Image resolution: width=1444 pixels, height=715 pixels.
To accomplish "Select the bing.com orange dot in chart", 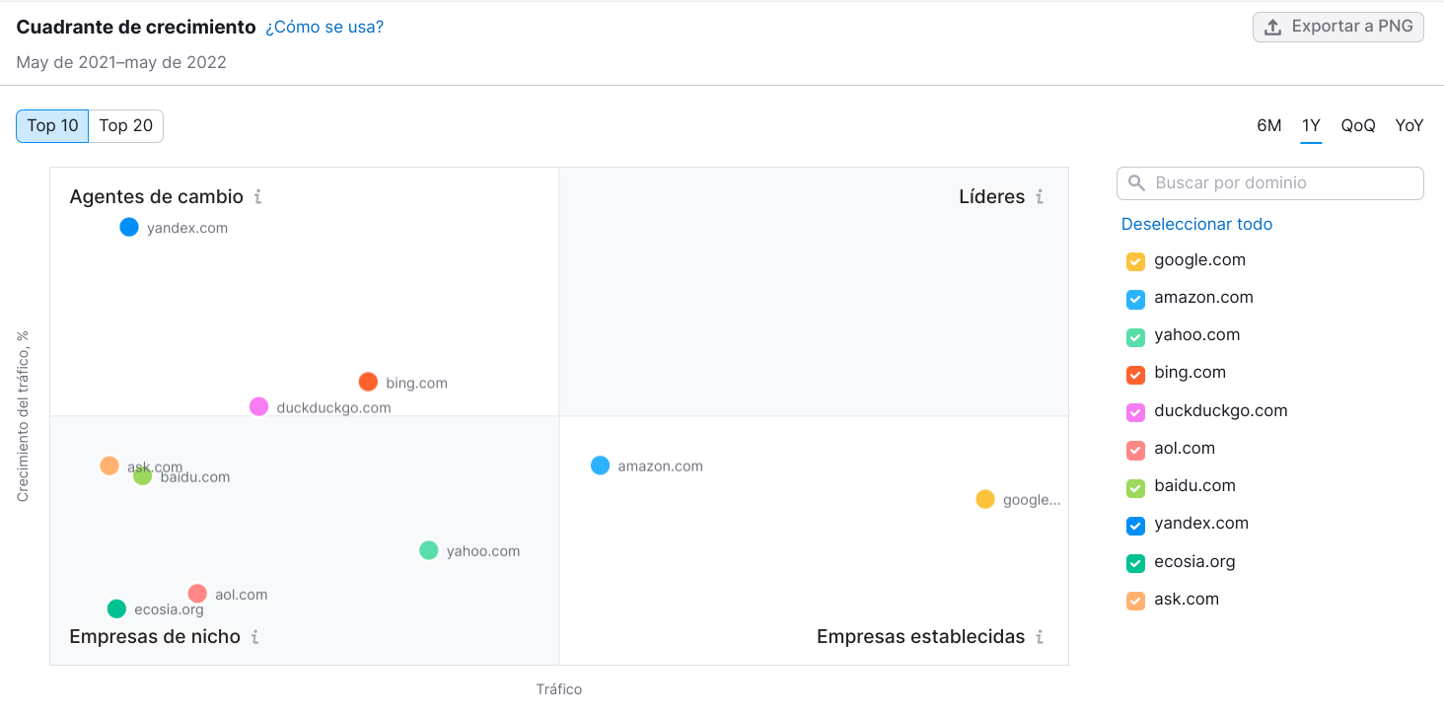I will 368,382.
